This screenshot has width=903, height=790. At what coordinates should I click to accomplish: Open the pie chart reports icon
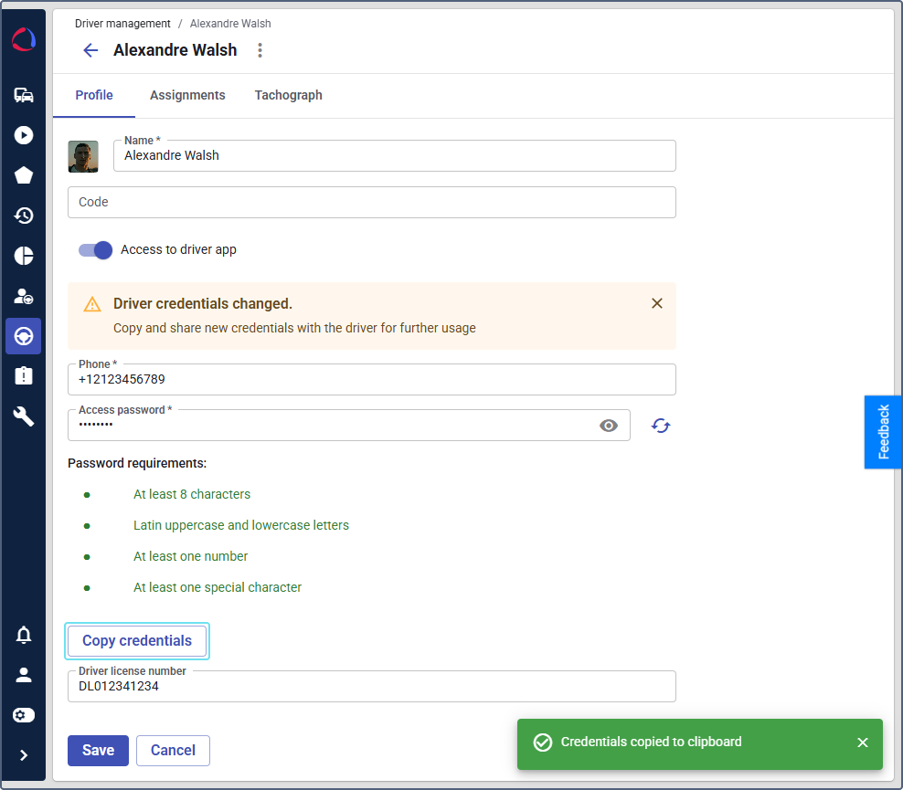coord(24,256)
